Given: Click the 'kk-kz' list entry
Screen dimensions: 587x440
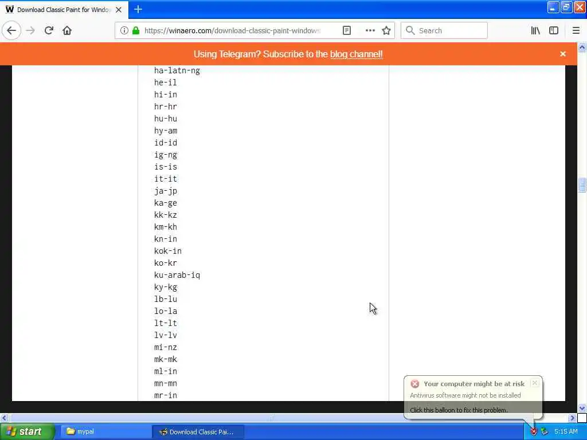Looking at the screenshot, I should (166, 215).
